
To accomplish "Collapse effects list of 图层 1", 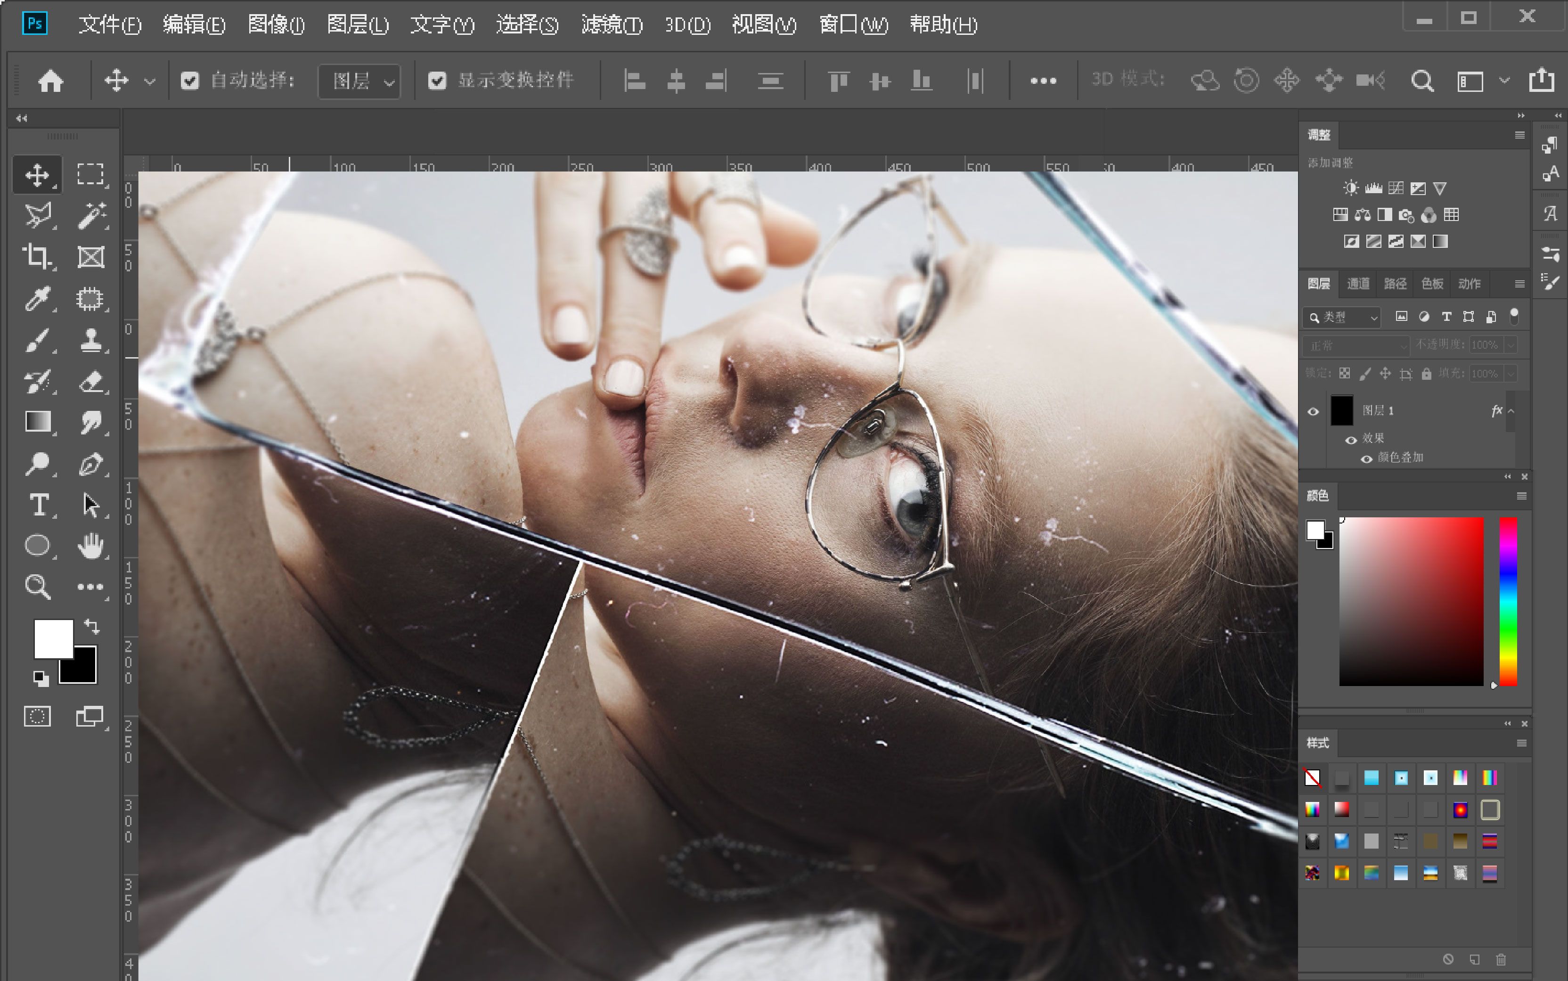I will pos(1511,411).
